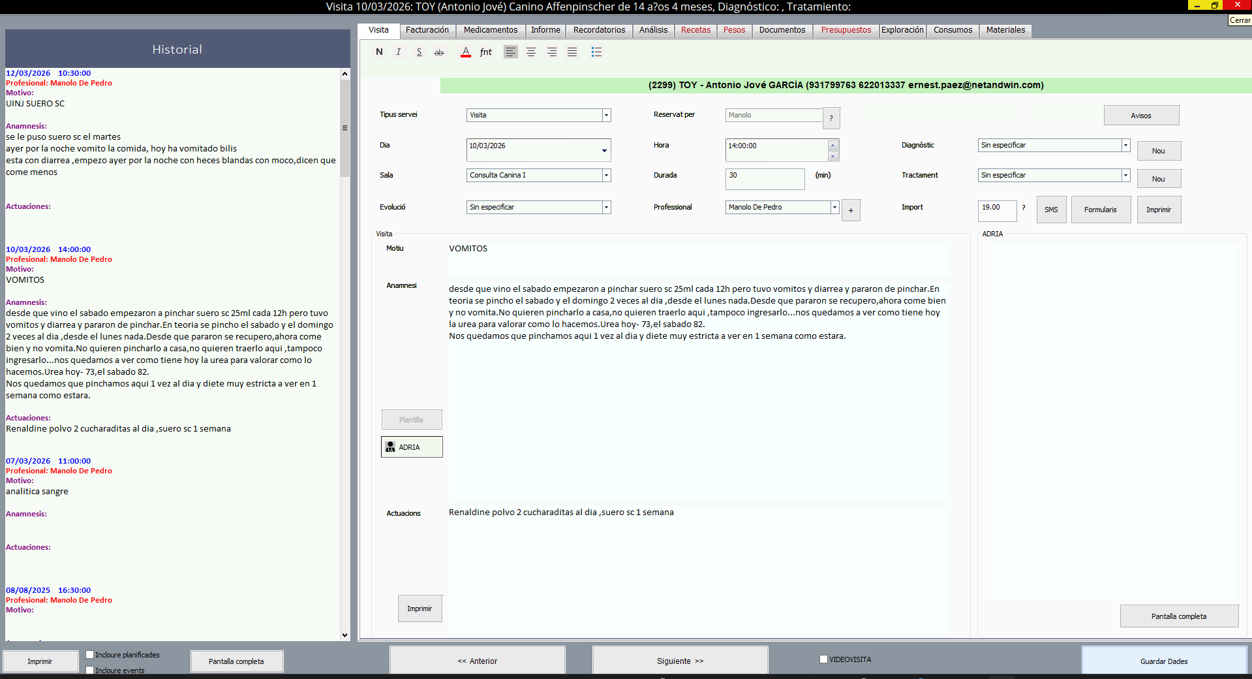Center align the text
This screenshot has height=679, width=1252.
click(x=531, y=52)
